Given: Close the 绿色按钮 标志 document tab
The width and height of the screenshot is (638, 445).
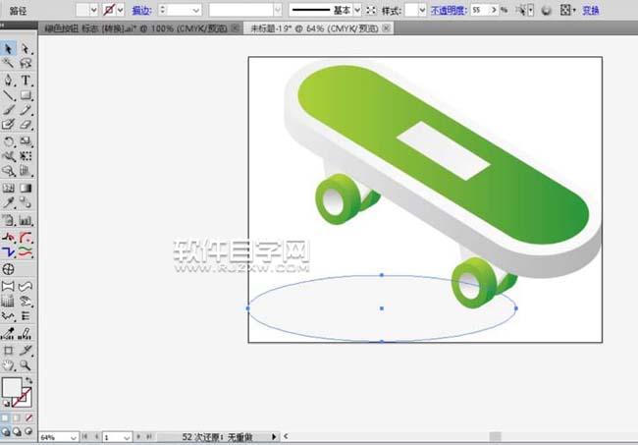Looking at the screenshot, I should click(236, 28).
